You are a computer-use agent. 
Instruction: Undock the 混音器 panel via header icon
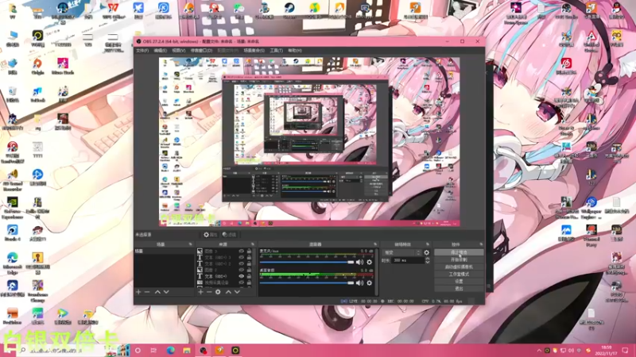click(x=375, y=244)
